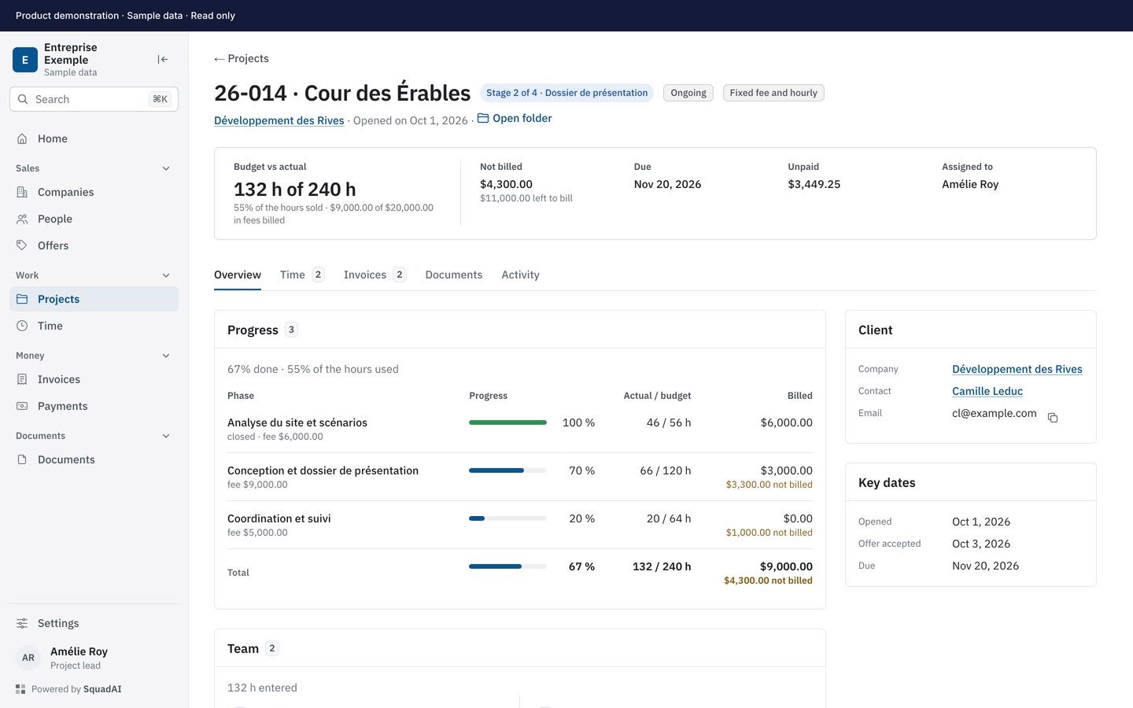Switch to the Activity tab
This screenshot has height=708, width=1133.
click(x=520, y=275)
